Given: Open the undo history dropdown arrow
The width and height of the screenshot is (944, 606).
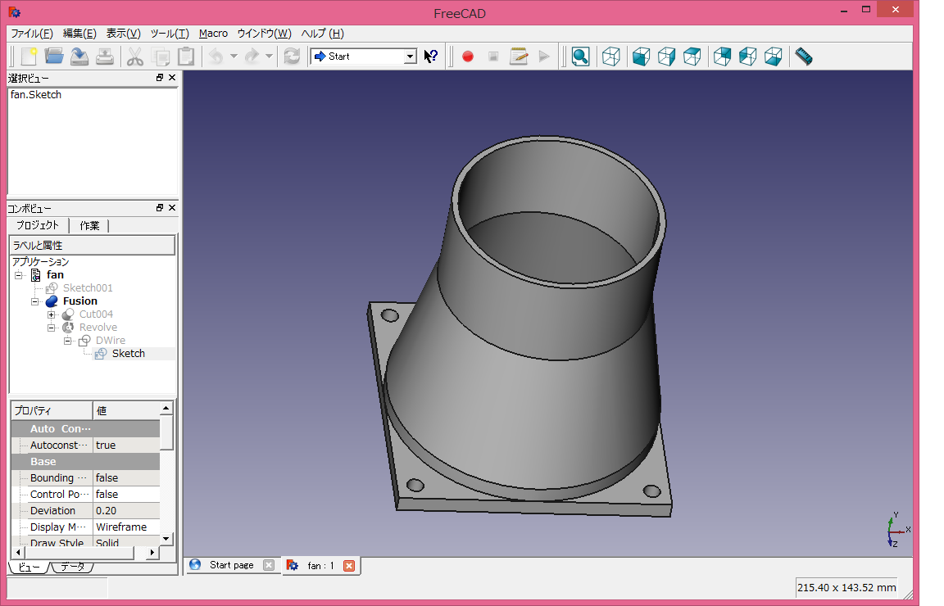Looking at the screenshot, I should click(x=234, y=57).
